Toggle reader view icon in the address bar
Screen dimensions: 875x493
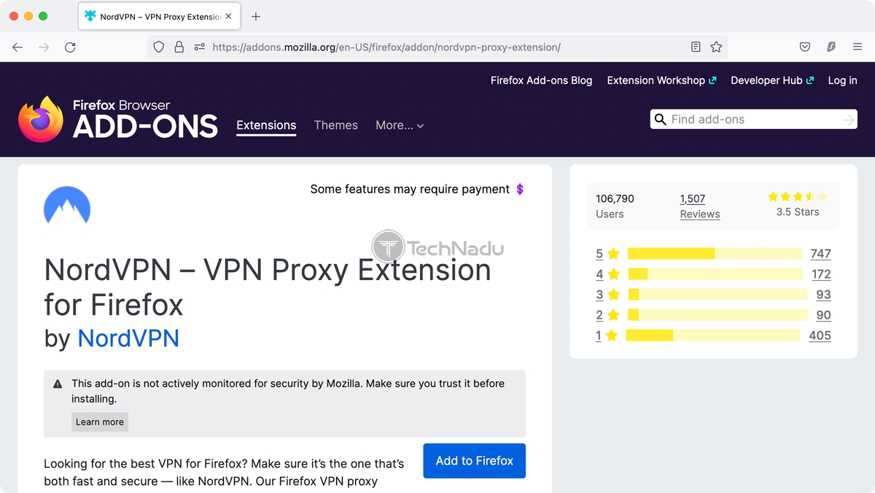click(696, 47)
